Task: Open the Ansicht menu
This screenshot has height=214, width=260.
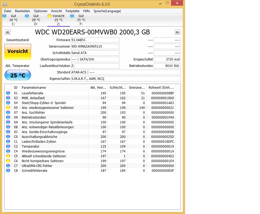Action: (56, 11)
